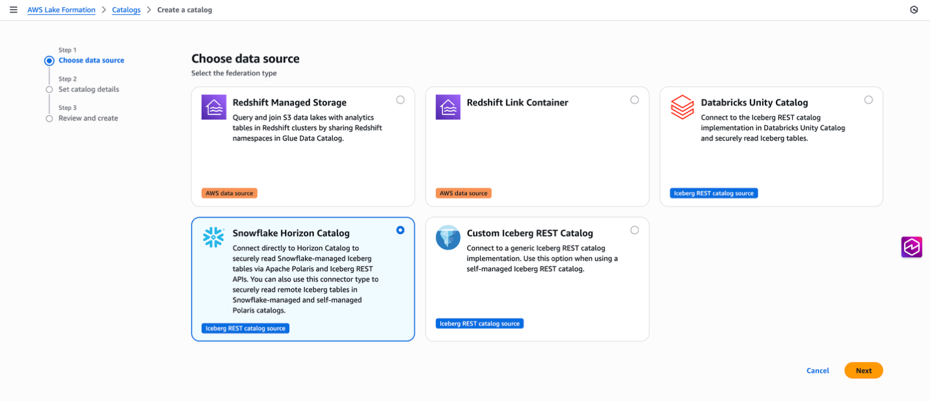
Task: Click Step 3 Review and create
Action: click(88, 118)
